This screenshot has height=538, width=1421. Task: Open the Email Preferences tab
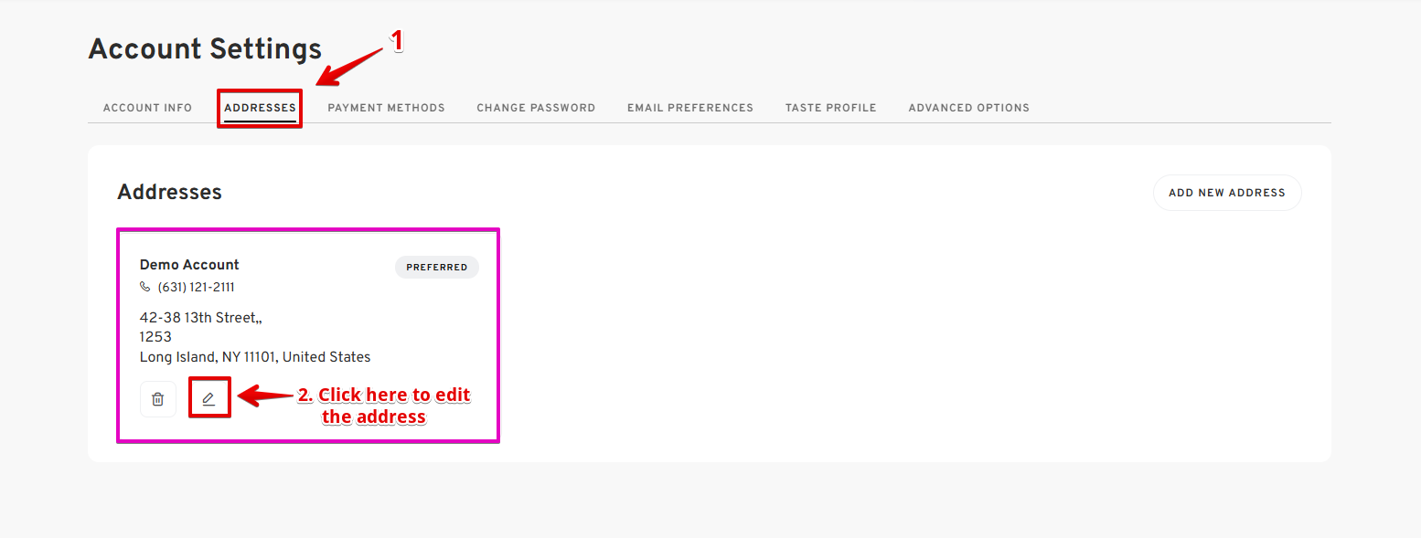(689, 108)
